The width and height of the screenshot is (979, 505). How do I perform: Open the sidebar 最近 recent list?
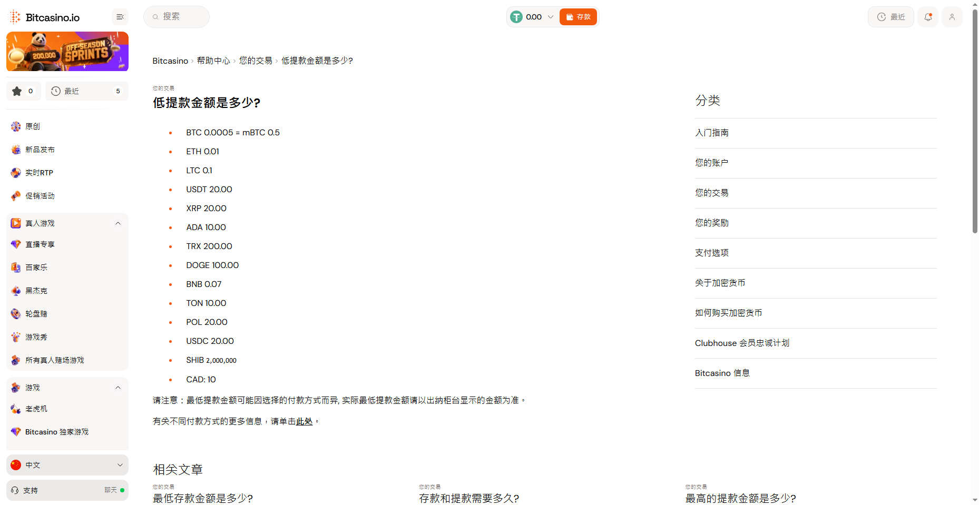(87, 91)
